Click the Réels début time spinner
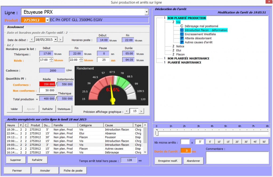The width and height of the screenshot is (273, 177). click(51, 60)
